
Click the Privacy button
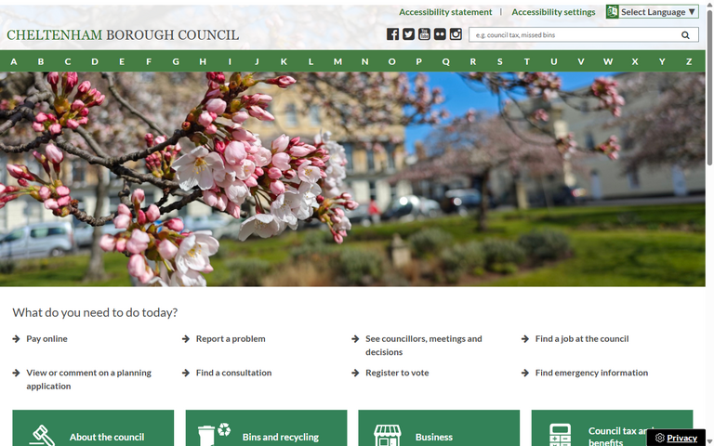coord(676,438)
